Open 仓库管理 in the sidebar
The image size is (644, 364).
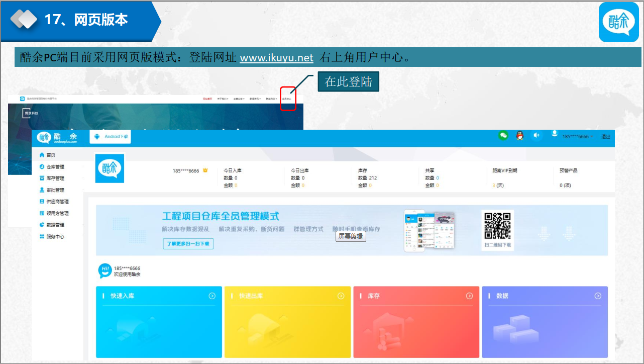click(52, 167)
